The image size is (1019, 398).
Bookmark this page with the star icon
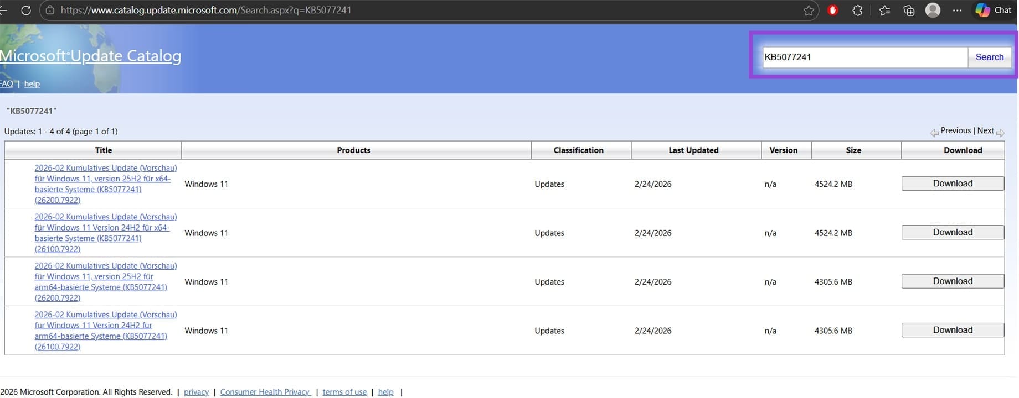pos(809,11)
